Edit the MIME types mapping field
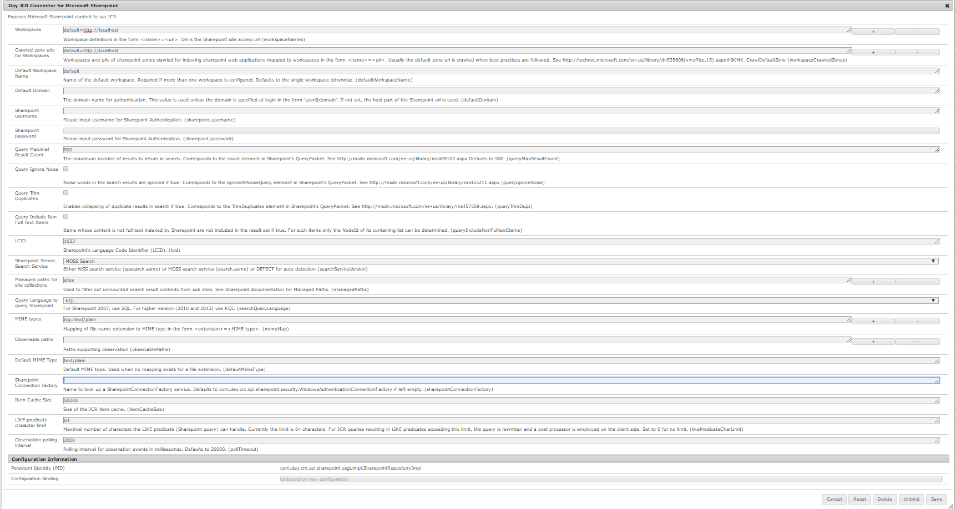 coord(457,319)
